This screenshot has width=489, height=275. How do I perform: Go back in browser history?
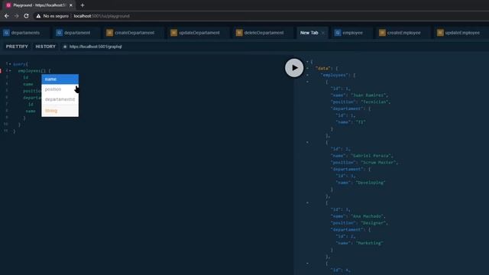click(x=7, y=16)
